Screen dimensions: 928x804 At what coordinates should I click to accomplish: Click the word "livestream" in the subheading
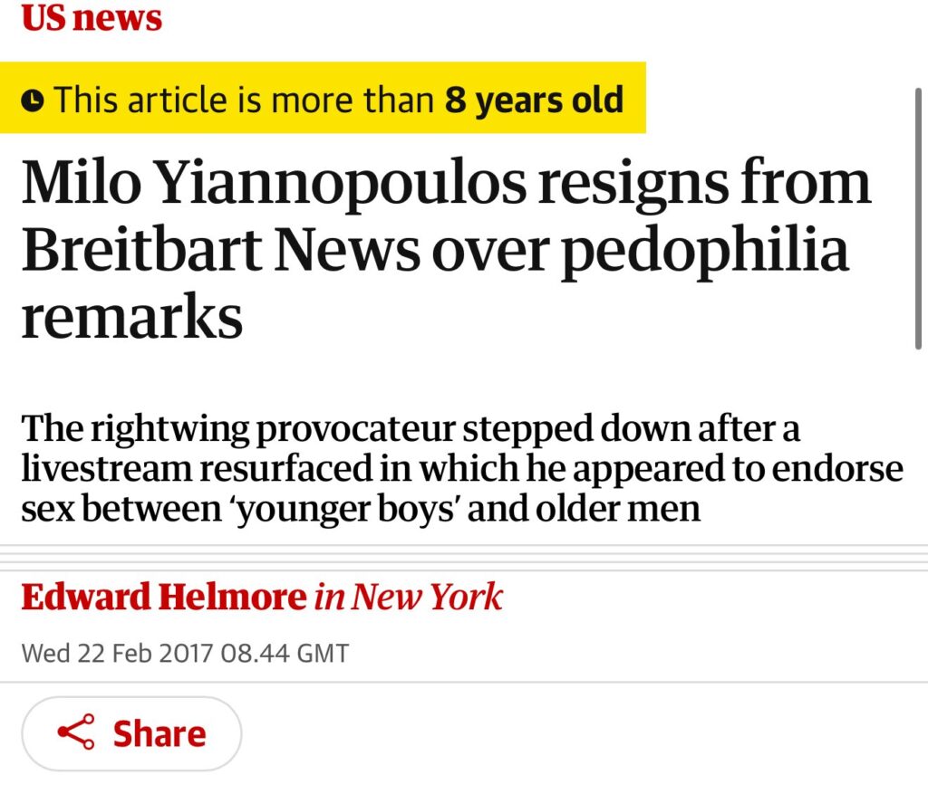click(107, 469)
